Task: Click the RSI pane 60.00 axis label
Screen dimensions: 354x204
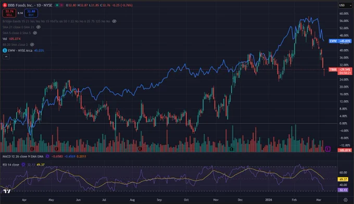Action: click(x=343, y=172)
